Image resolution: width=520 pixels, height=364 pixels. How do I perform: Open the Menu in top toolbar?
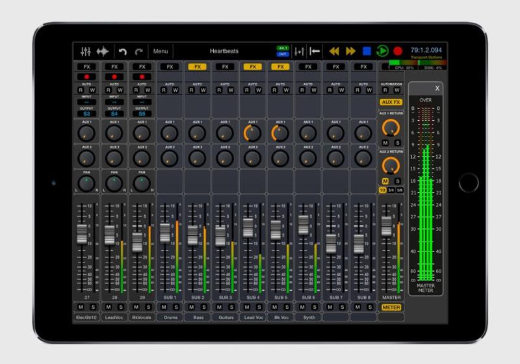[x=161, y=51]
